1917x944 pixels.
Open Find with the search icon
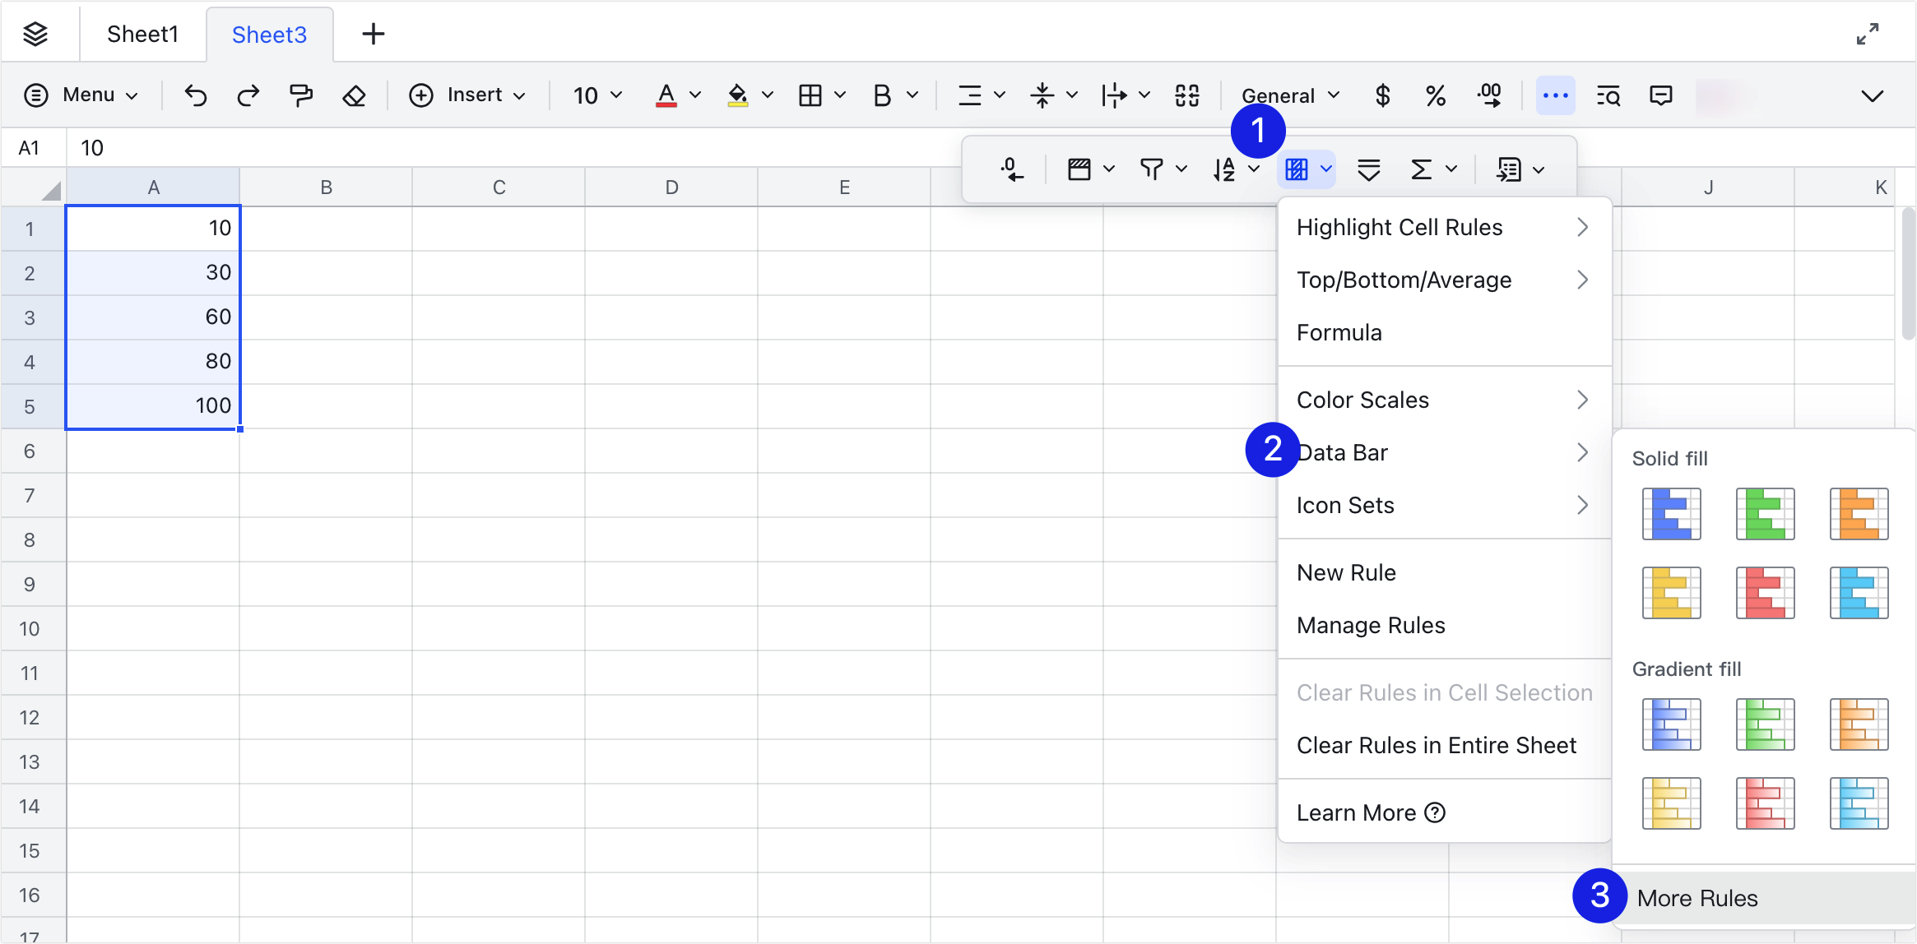point(1609,95)
